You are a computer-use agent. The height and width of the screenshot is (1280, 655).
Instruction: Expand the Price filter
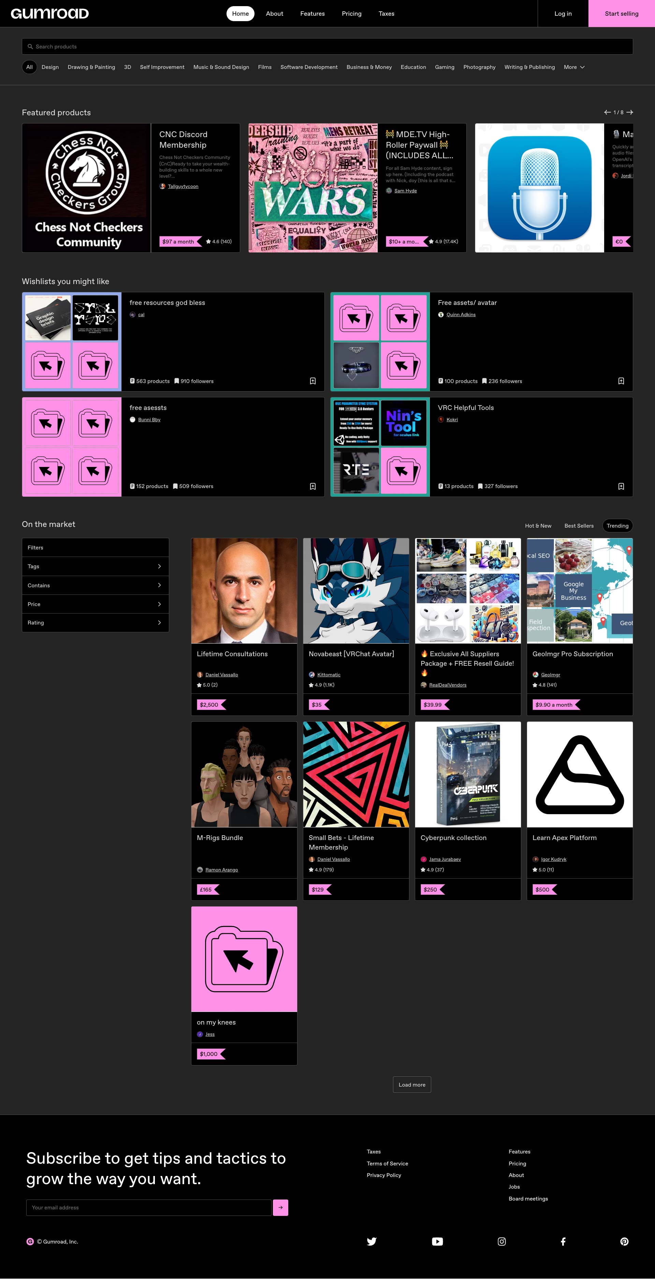[96, 604]
